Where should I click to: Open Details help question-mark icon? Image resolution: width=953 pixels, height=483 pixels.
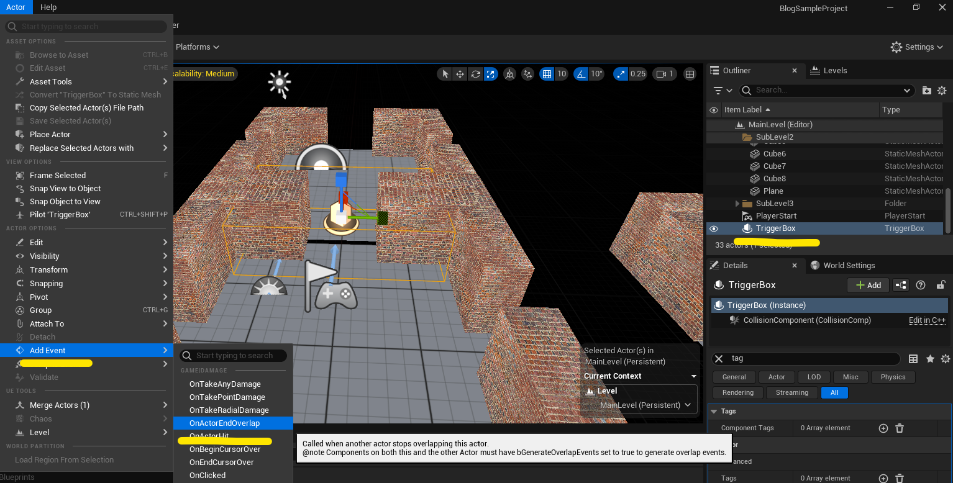pos(921,285)
